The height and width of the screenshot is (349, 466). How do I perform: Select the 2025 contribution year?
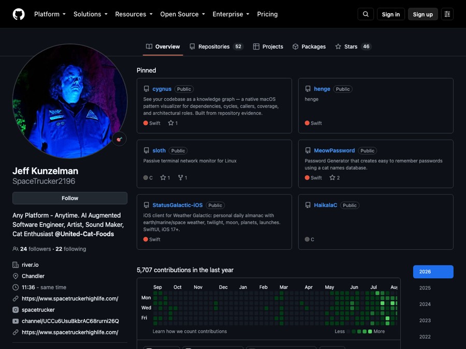(425, 288)
